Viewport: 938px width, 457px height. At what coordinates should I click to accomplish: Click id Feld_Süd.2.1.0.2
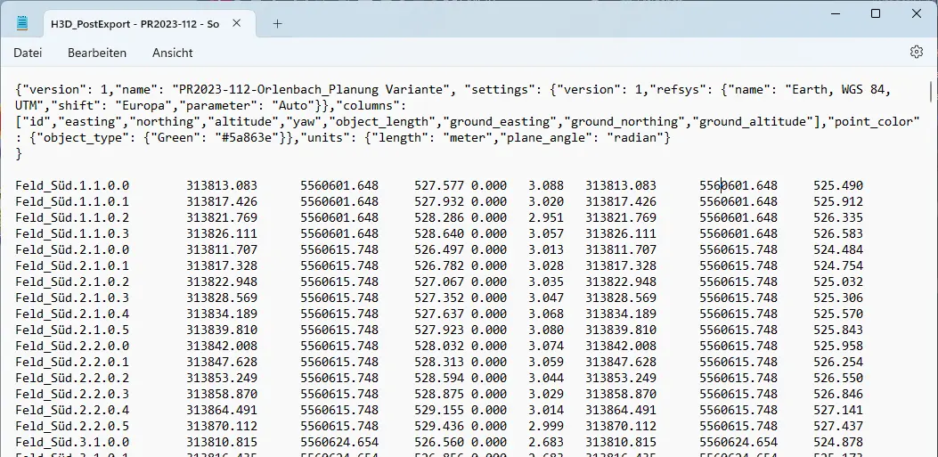[x=72, y=282]
